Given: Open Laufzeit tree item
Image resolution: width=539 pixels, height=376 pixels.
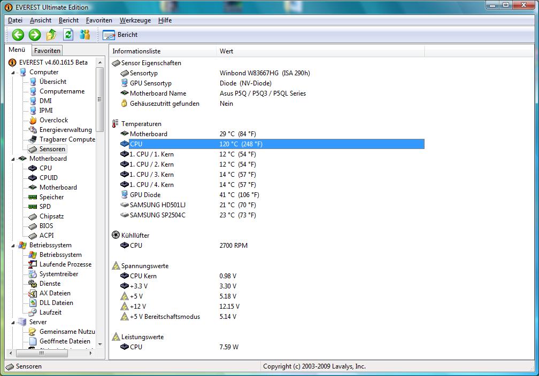Looking at the screenshot, I should pos(50,312).
